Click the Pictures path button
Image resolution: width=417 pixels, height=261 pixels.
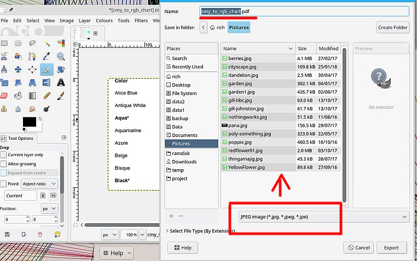pos(239,27)
